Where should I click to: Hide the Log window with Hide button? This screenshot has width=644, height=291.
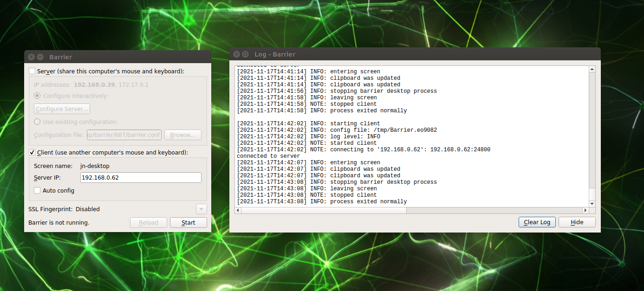click(x=577, y=222)
